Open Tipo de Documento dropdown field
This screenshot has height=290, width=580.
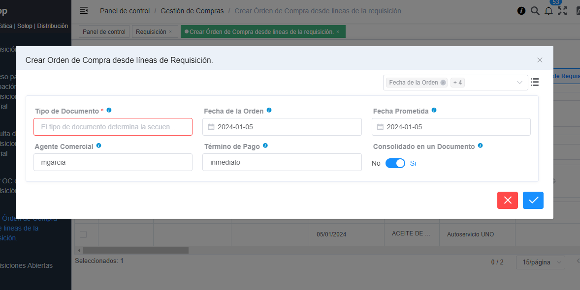pyautogui.click(x=113, y=127)
